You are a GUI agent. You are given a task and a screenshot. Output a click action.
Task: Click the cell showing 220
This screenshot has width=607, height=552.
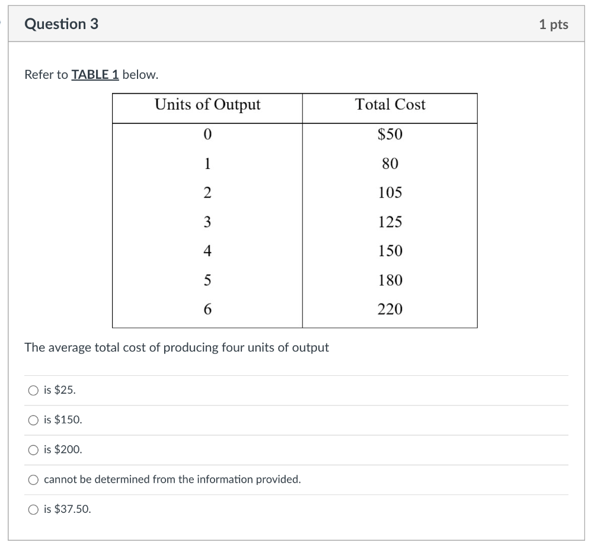pos(389,309)
